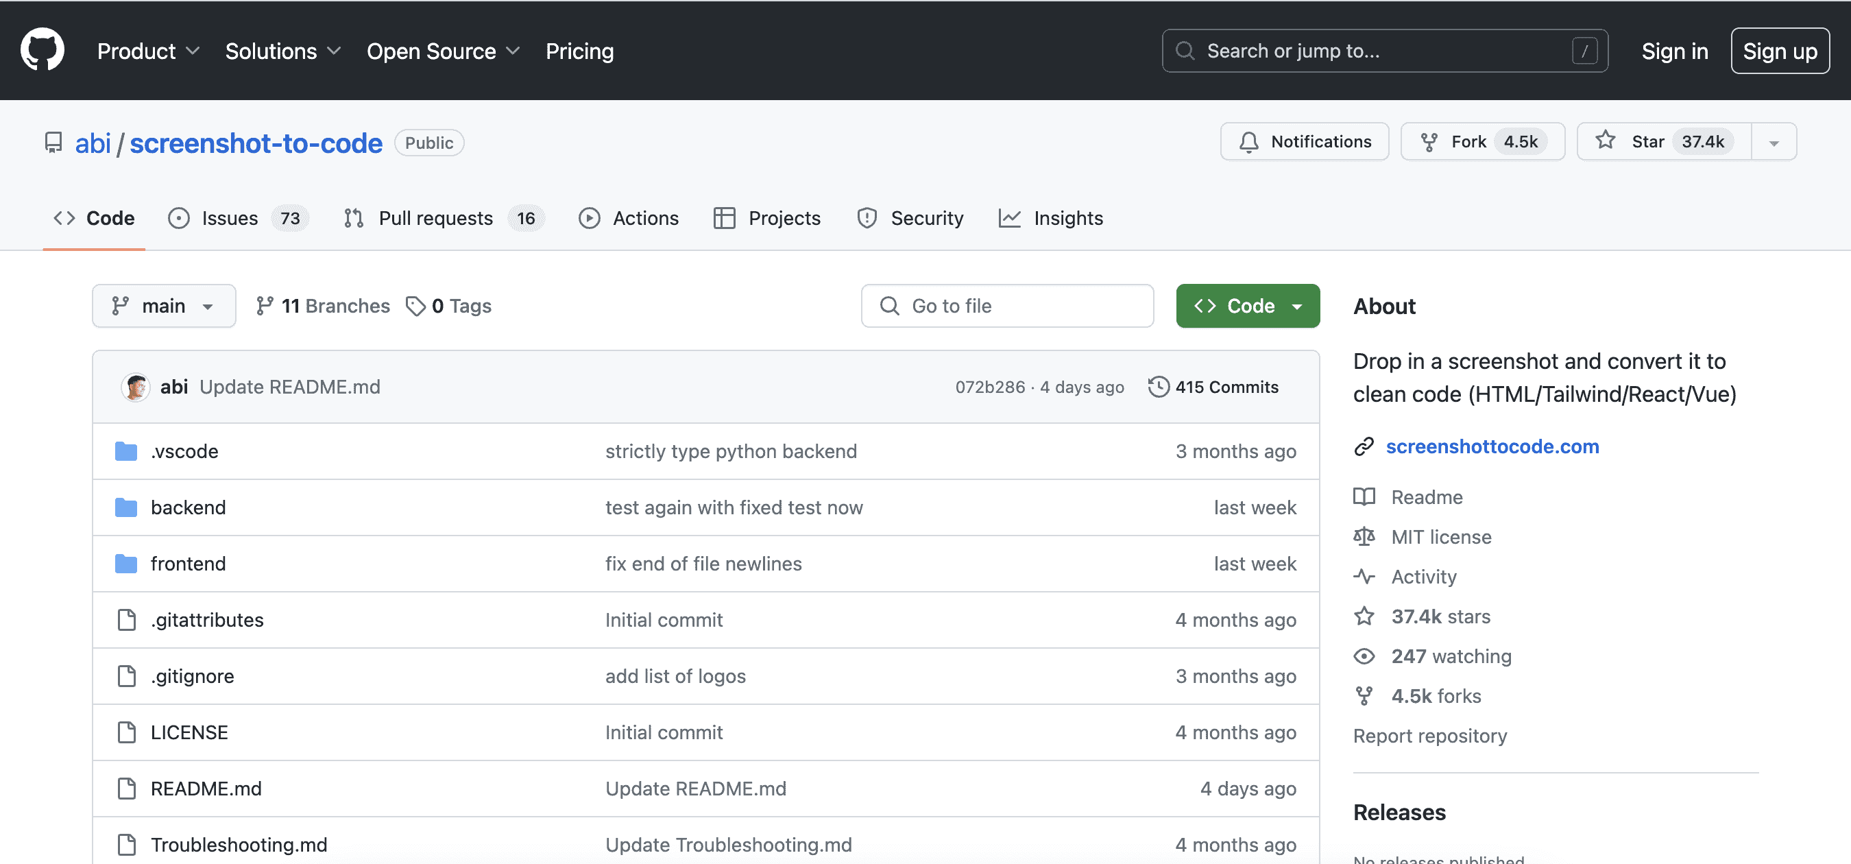Viewport: 1851px width, 864px height.
Task: Click the tag icon beside 0 Tags
Action: [415, 307]
